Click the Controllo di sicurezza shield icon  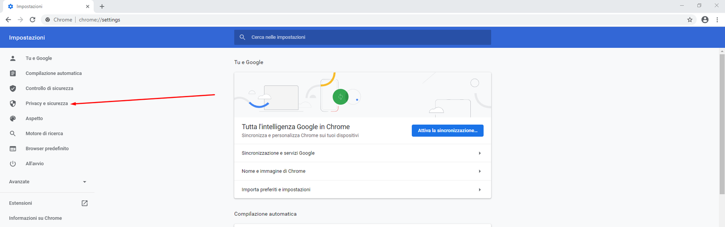click(x=13, y=88)
